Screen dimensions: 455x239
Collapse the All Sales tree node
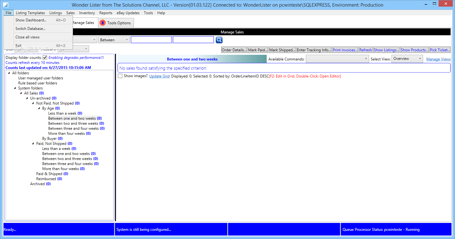pos(21,93)
